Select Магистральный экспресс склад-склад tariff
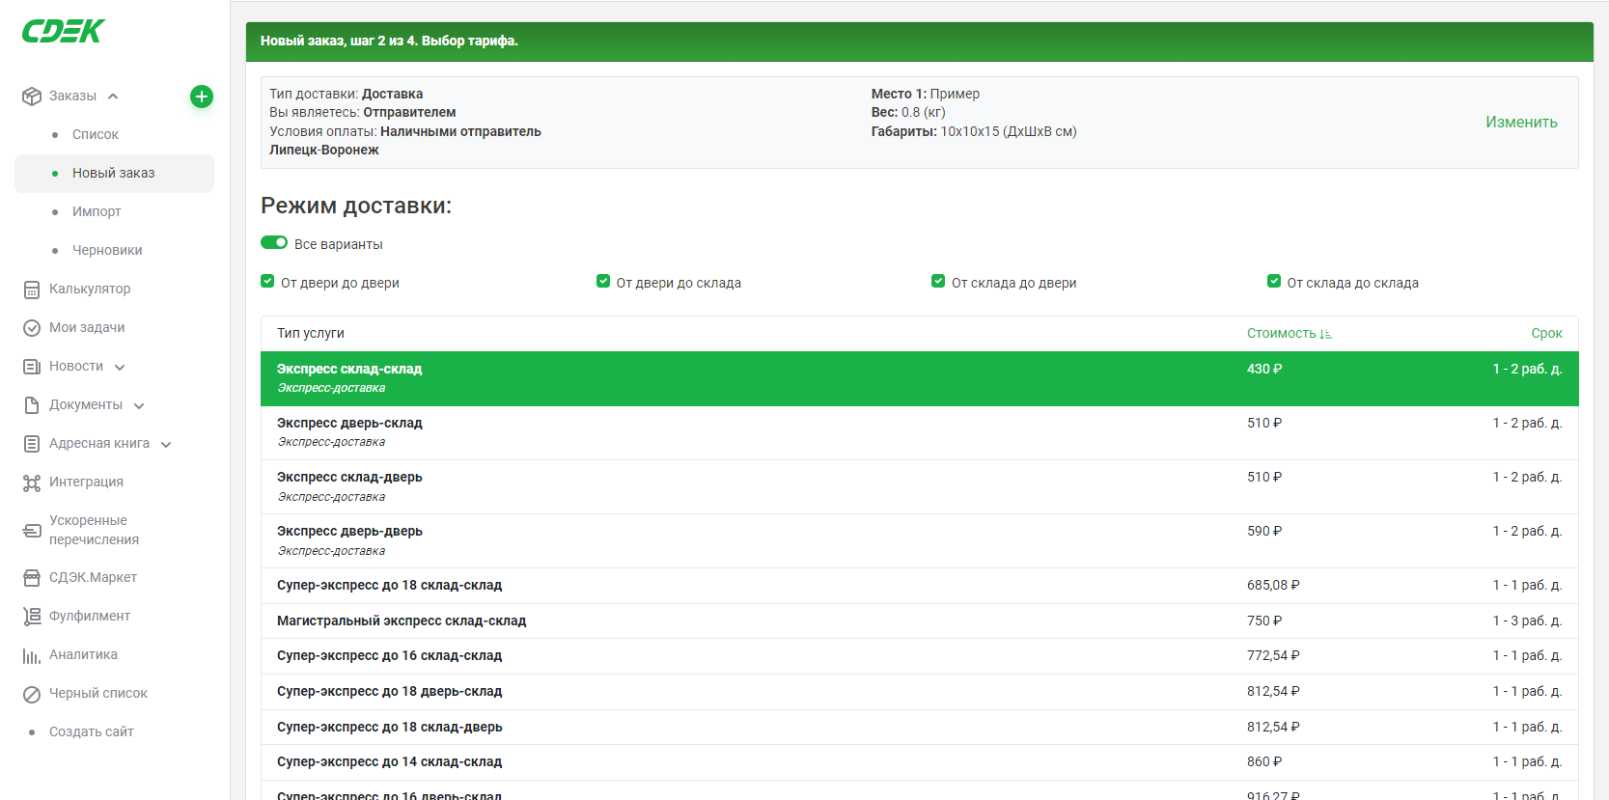The image size is (1609, 800). coord(920,621)
